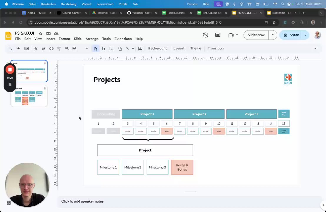Expand the line tool options arrow
The image size is (326, 212).
pos(133,49)
